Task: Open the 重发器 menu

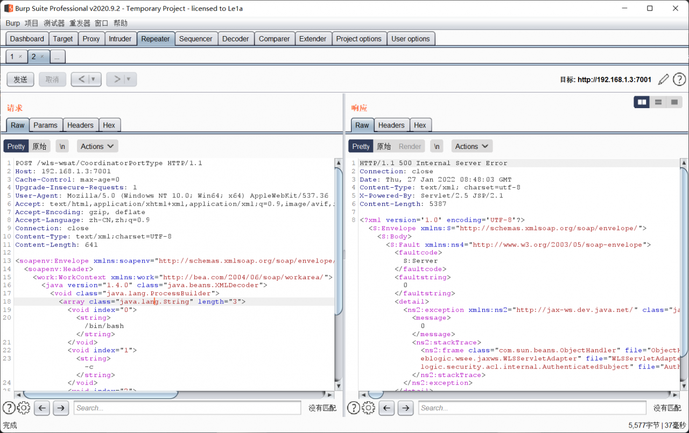Action: click(x=80, y=23)
